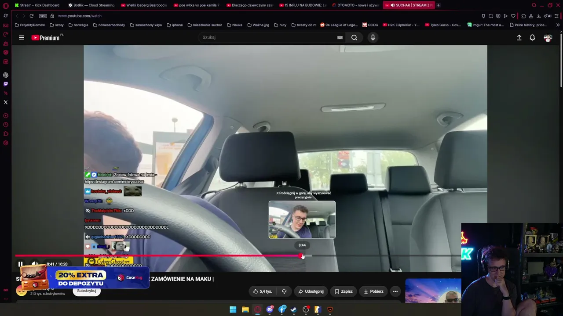This screenshot has height=316, width=563.
Task: Pause the video with the pause button
Action: 20,264
